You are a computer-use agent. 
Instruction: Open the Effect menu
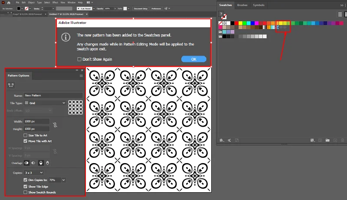(55, 3)
